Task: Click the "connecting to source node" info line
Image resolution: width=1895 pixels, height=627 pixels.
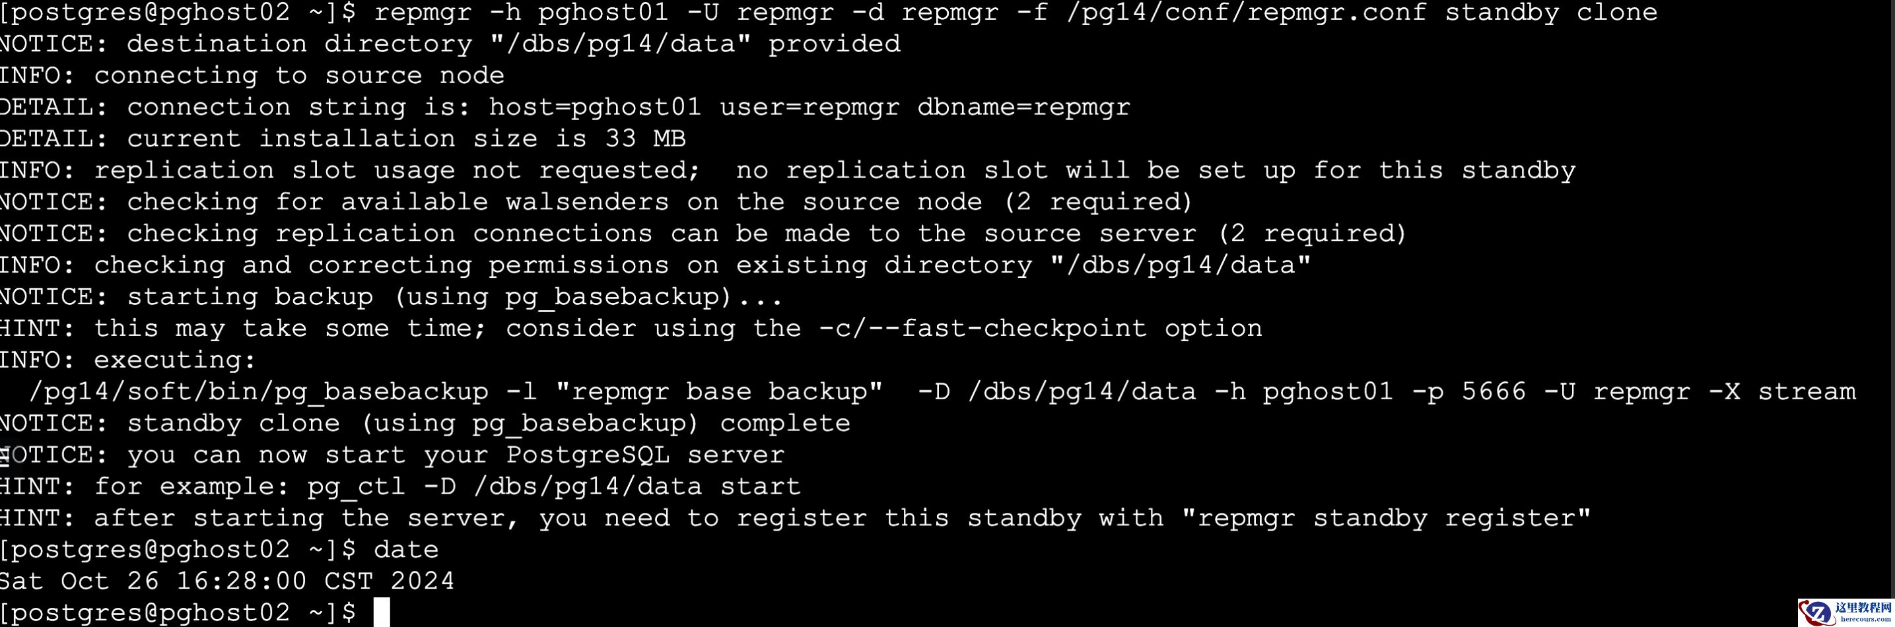Action: tap(298, 76)
